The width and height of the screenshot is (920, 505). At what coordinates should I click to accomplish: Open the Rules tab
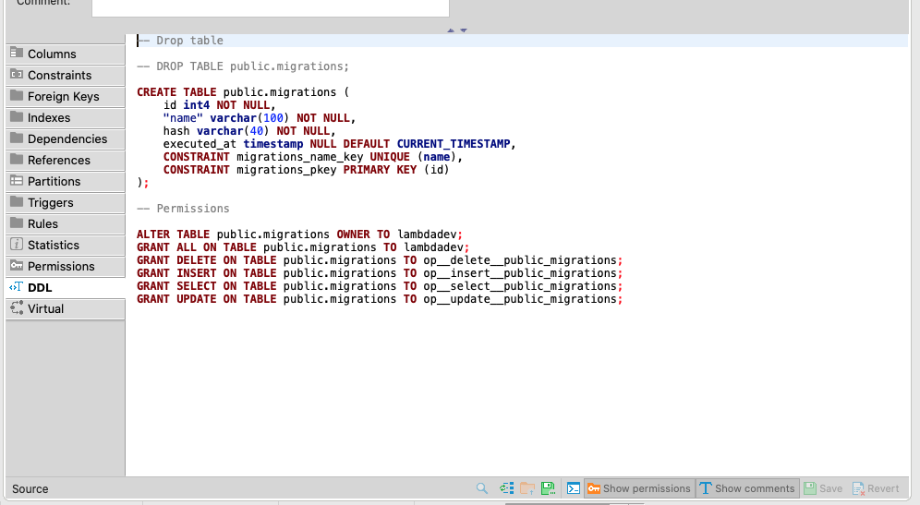click(66, 223)
